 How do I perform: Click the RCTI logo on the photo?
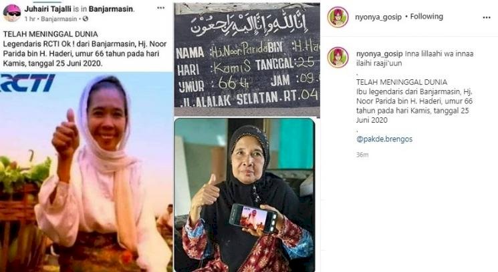pos(27,83)
